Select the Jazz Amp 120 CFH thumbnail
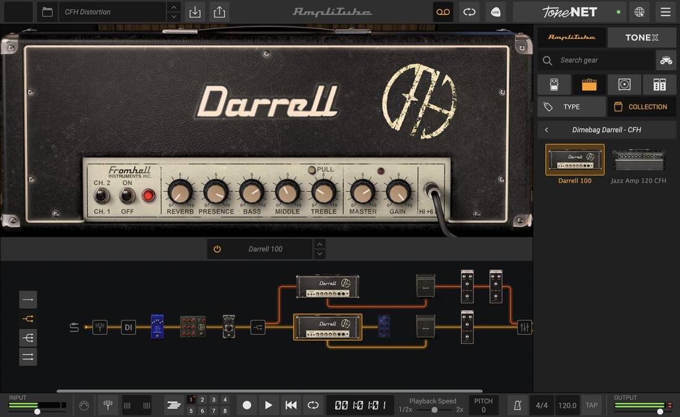 [638, 162]
